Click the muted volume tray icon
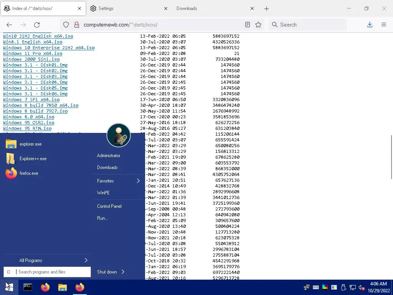The image size is (393, 295). coord(362,287)
